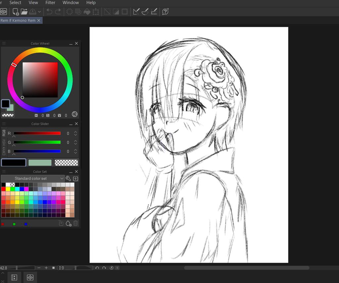Switch sliders to CMYK mode tab

(4, 151)
